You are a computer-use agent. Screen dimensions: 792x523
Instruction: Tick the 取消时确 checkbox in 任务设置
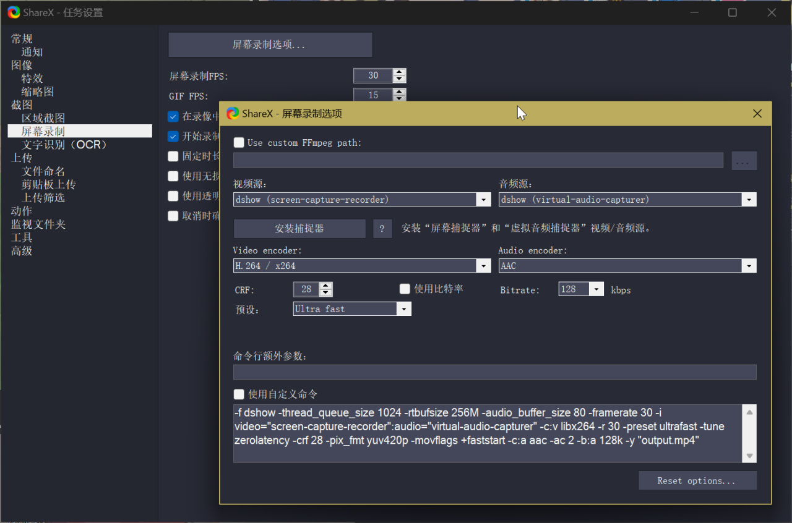click(x=173, y=216)
